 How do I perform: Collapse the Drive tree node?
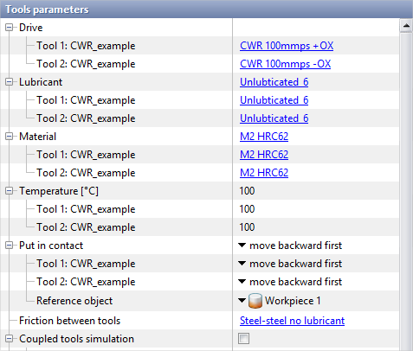(x=10, y=28)
